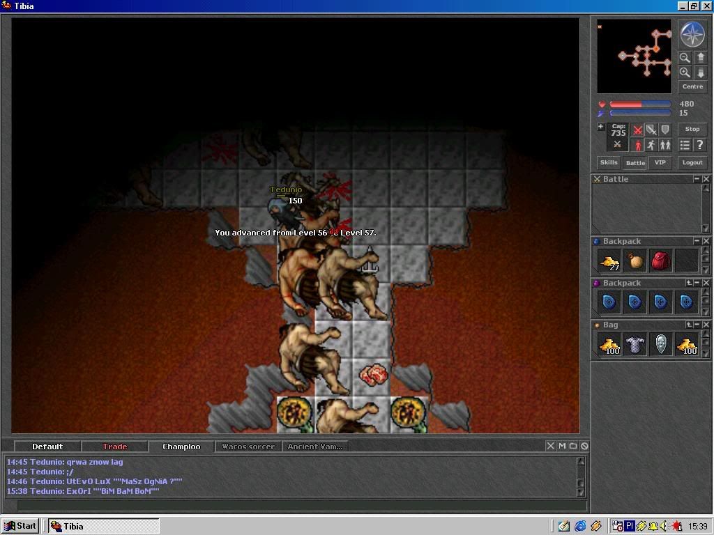The width and height of the screenshot is (714, 535).
Task: Select the first blue rune
Action: point(609,302)
